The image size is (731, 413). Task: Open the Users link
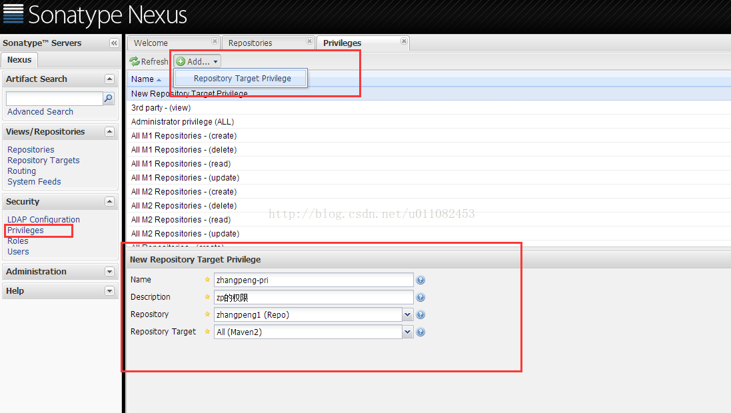click(x=18, y=252)
